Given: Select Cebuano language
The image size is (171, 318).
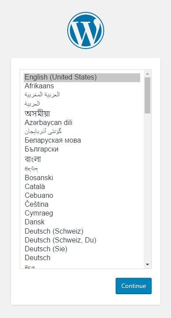Looking at the screenshot, I should point(82,196).
